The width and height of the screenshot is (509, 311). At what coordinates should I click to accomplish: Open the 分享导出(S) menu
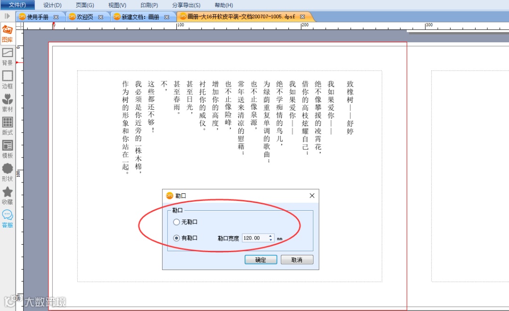tap(186, 5)
